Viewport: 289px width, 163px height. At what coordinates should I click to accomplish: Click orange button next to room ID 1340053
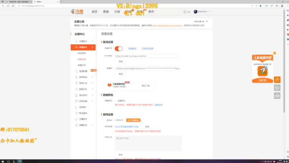(133, 120)
